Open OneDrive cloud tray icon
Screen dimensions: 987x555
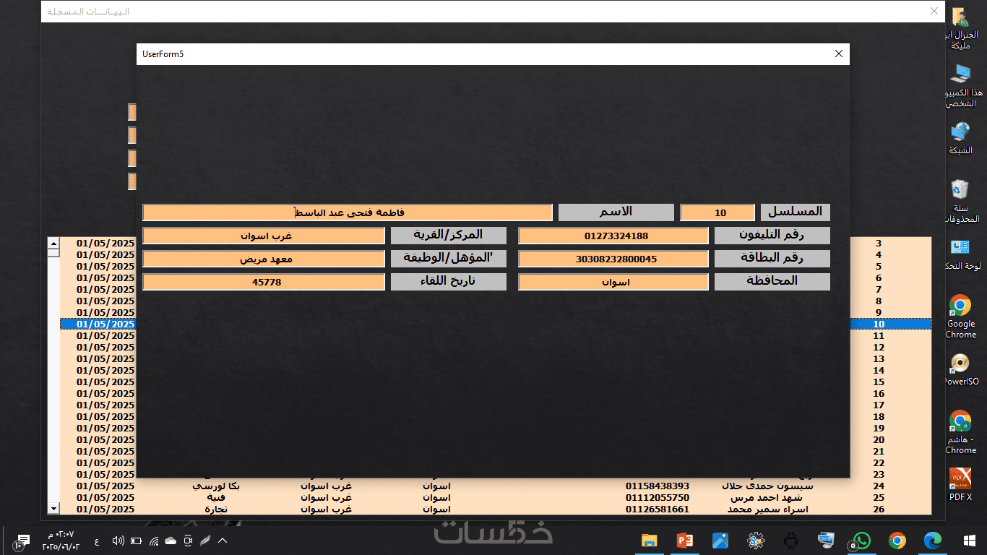pos(171,541)
